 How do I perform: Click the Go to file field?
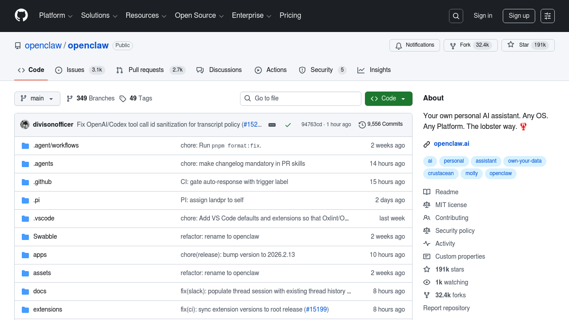point(301,99)
